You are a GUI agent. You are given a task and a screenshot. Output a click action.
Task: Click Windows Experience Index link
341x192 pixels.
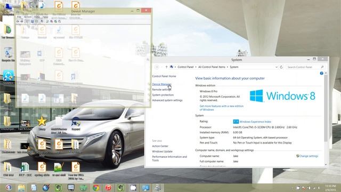(255, 122)
